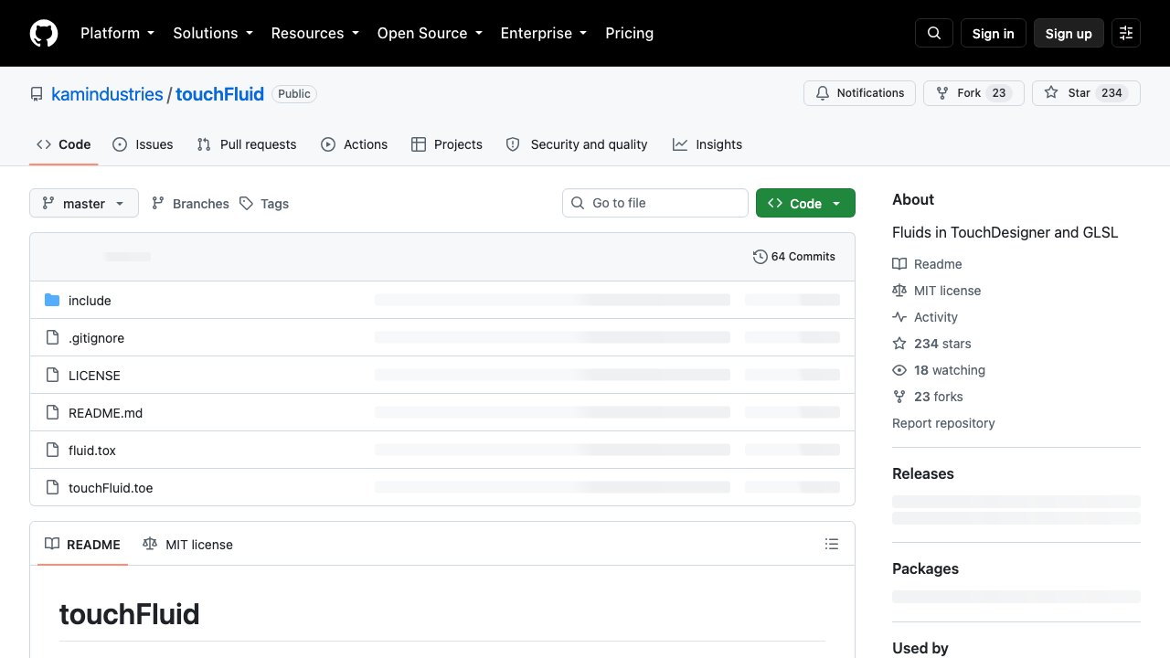
Task: Select the Code repository tab
Action: point(63,144)
